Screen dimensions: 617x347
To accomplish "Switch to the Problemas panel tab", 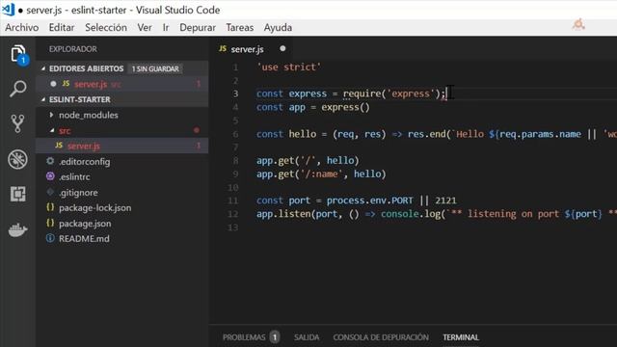I will (x=244, y=337).
